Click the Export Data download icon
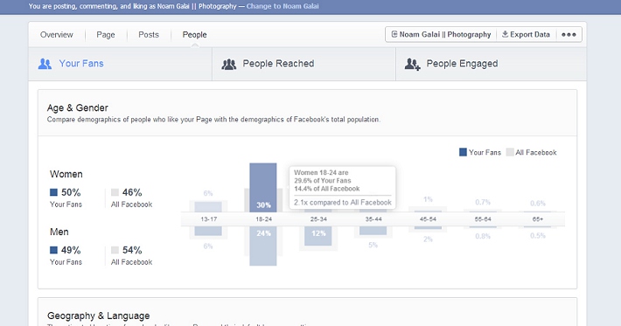This screenshot has width=621, height=326. click(x=505, y=34)
